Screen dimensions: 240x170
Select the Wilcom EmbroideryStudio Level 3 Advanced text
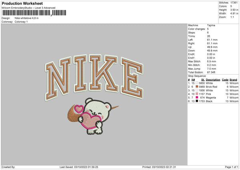pos(28,8)
